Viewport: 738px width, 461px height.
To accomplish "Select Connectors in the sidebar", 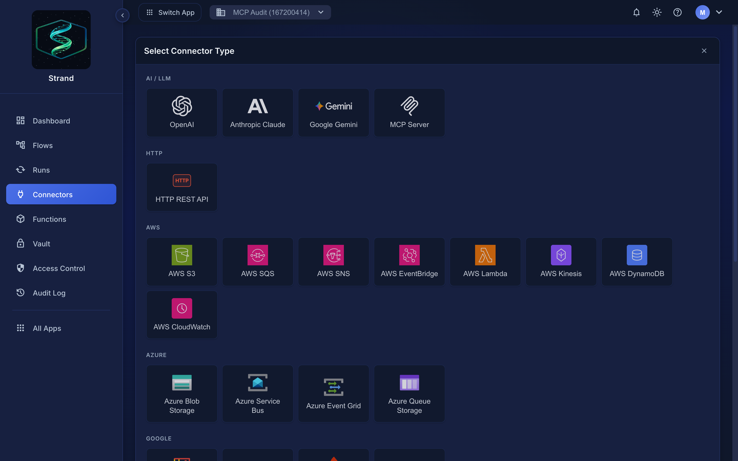I will 61,194.
